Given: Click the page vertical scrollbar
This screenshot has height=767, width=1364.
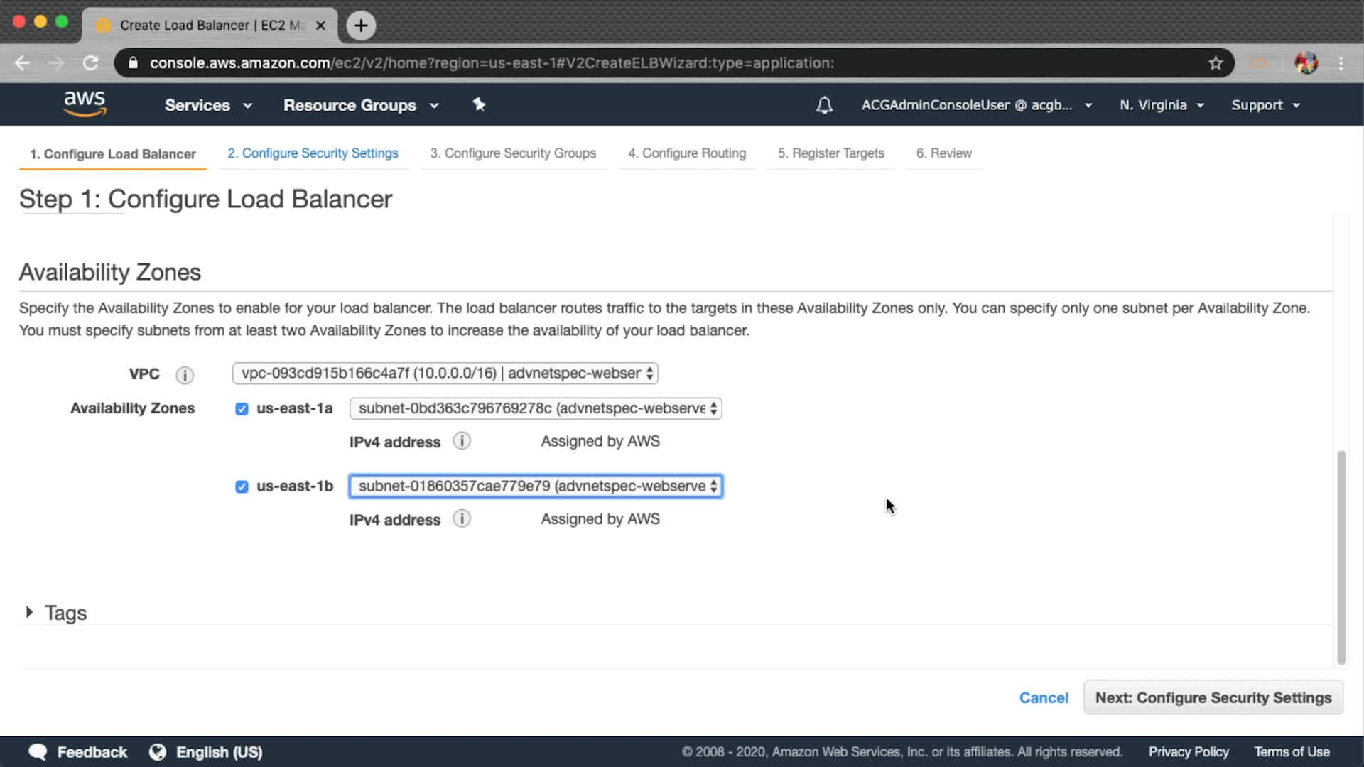Looking at the screenshot, I should (1341, 557).
